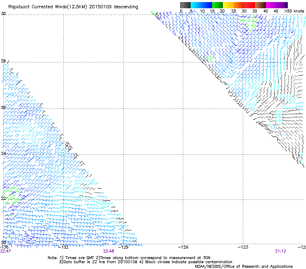Click the latitude label '28'
Image resolution: width=306 pixels, height=269 pixels.
point(3,61)
